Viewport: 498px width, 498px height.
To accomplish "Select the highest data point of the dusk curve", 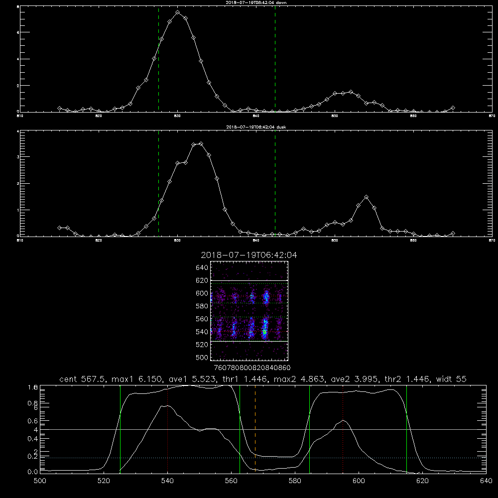I will (201, 144).
